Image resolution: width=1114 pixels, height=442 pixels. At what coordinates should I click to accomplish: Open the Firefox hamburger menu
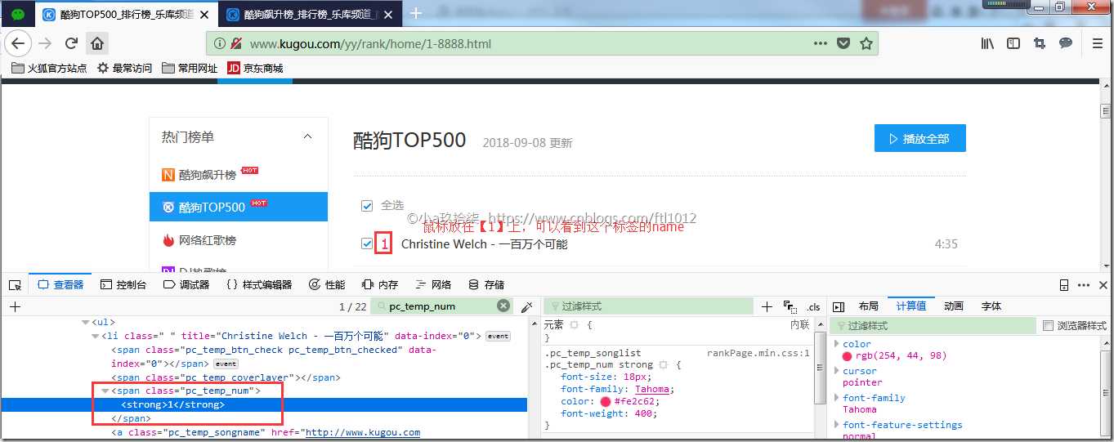(1098, 43)
